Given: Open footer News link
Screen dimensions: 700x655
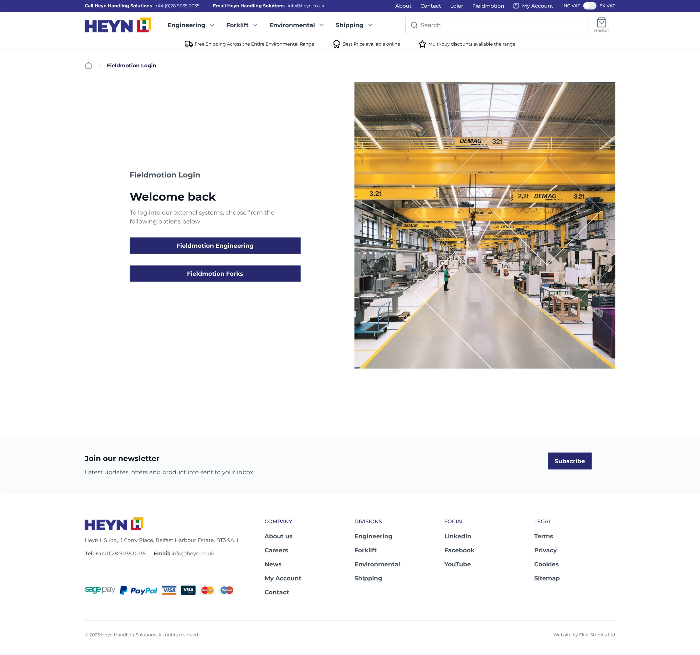Looking at the screenshot, I should (273, 564).
